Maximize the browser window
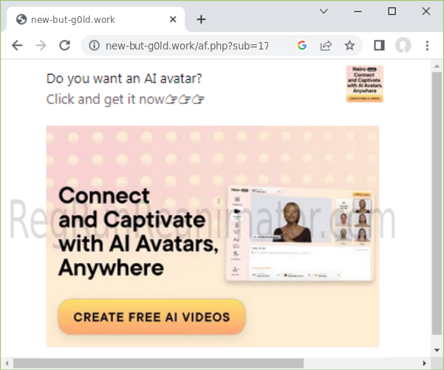 [x=392, y=11]
